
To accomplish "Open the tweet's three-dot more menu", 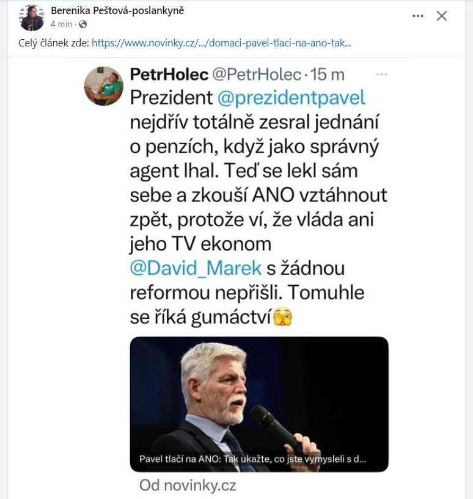I will click(x=381, y=74).
